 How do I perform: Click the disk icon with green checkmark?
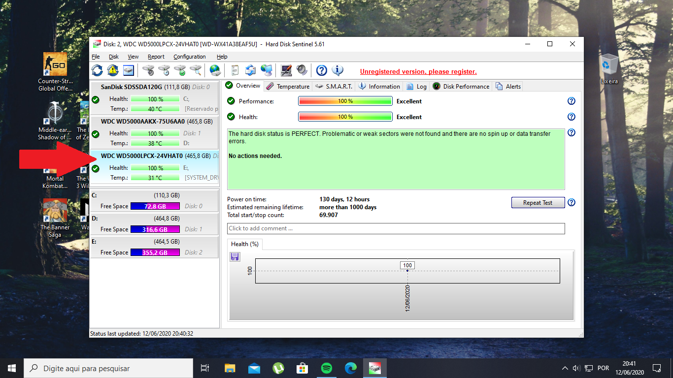click(180, 70)
